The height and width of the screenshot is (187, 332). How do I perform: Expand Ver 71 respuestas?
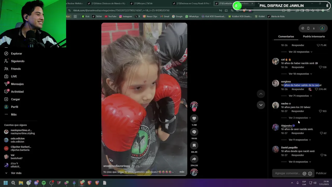[x=300, y=96]
